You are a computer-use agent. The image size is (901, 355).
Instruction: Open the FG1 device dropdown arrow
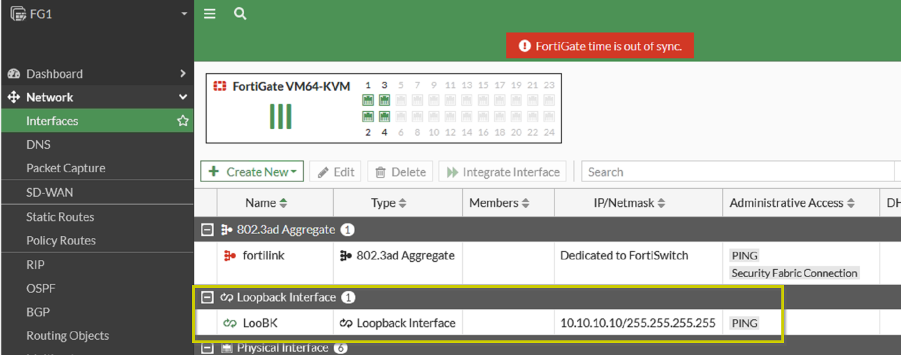184,14
